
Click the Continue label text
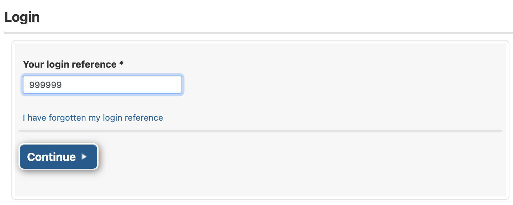[52, 157]
